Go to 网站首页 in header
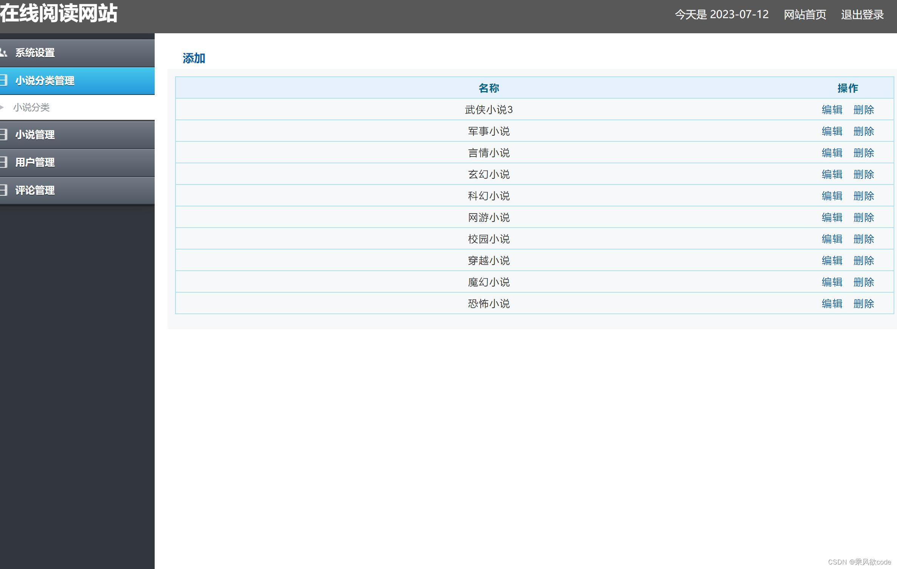This screenshot has height=569, width=897. (804, 15)
